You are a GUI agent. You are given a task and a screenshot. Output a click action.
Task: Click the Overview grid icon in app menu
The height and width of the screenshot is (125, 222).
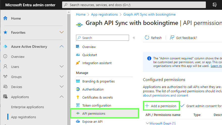tap(78, 47)
